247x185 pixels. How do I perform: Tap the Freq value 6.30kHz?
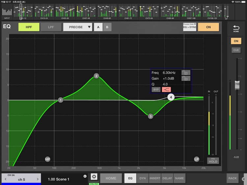(169, 72)
